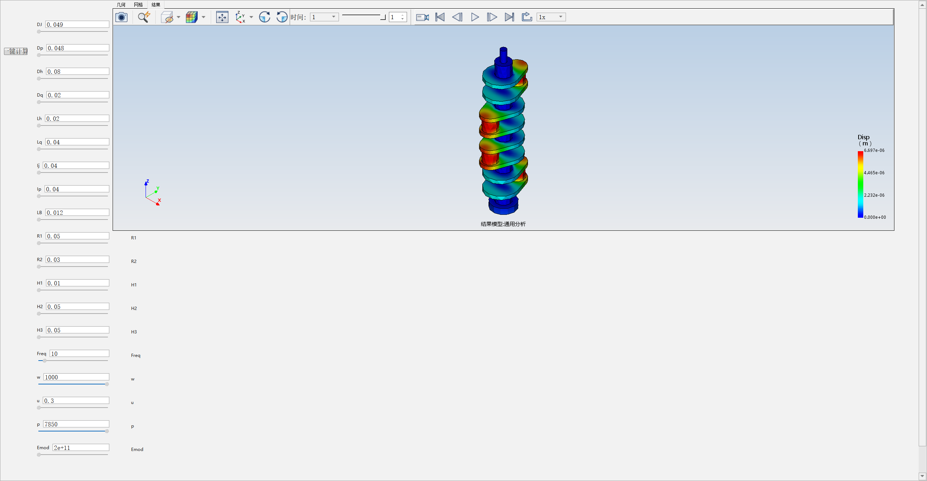Click the DJ slider handle
The height and width of the screenshot is (481, 927).
click(39, 31)
